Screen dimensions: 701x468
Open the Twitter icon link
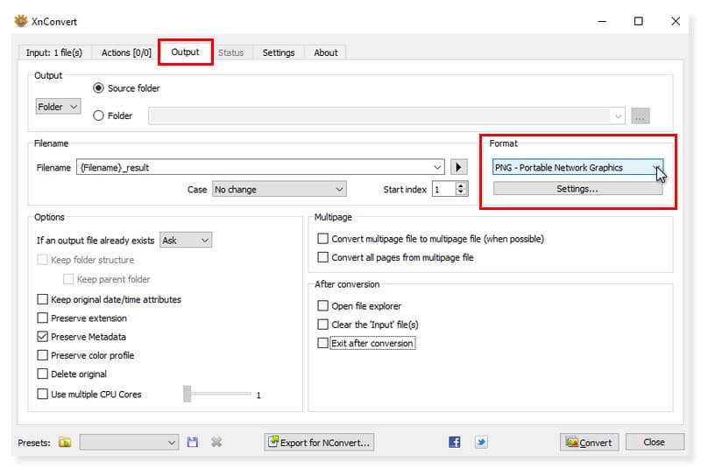coord(481,443)
